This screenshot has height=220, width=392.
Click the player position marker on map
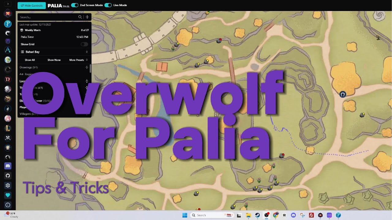[343, 94]
